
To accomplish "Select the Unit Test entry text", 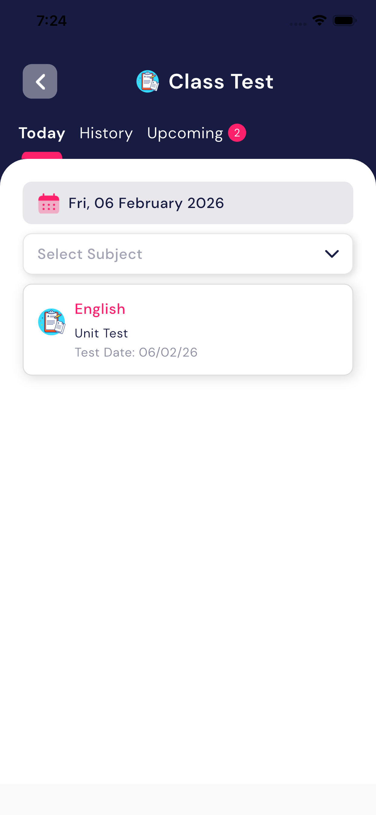I will tap(101, 333).
